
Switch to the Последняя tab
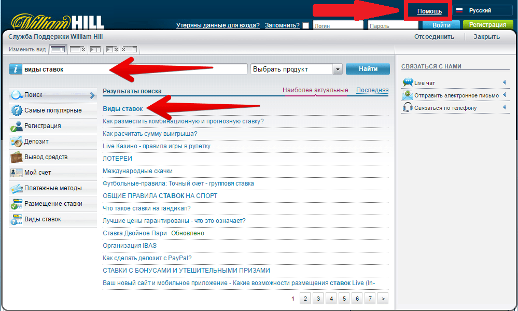(x=372, y=90)
